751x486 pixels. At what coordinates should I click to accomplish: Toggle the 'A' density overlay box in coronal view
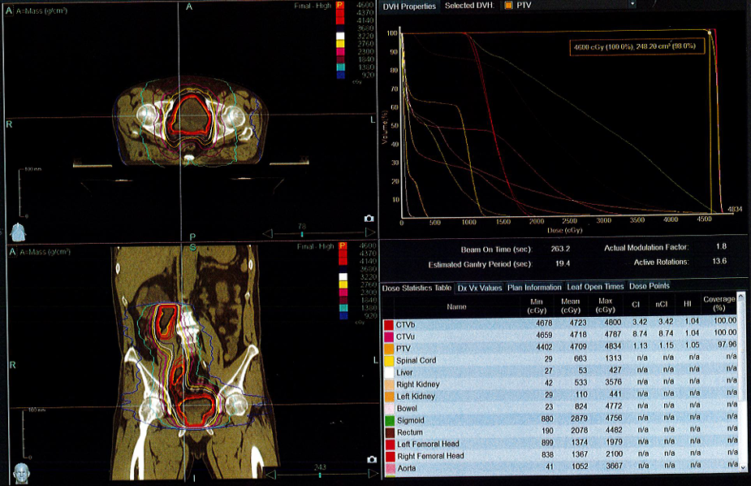tap(11, 252)
